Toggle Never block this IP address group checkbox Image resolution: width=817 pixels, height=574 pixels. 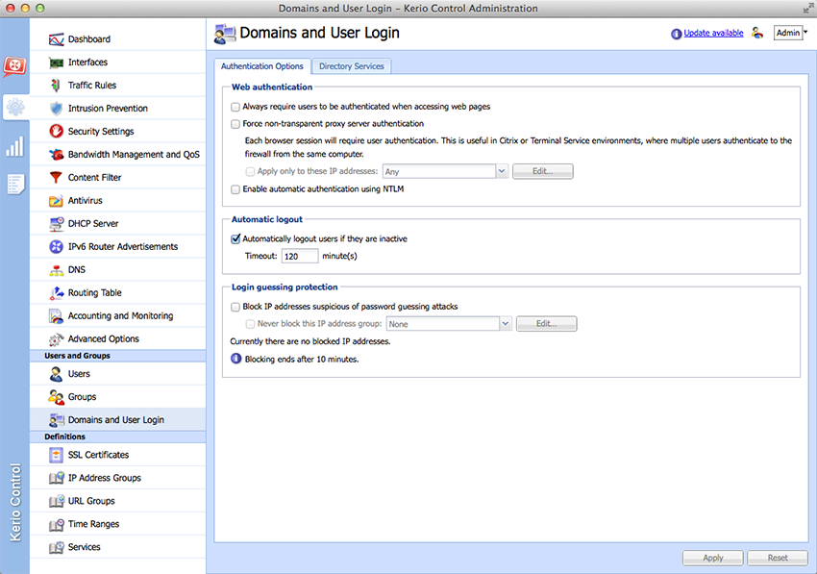(x=250, y=324)
